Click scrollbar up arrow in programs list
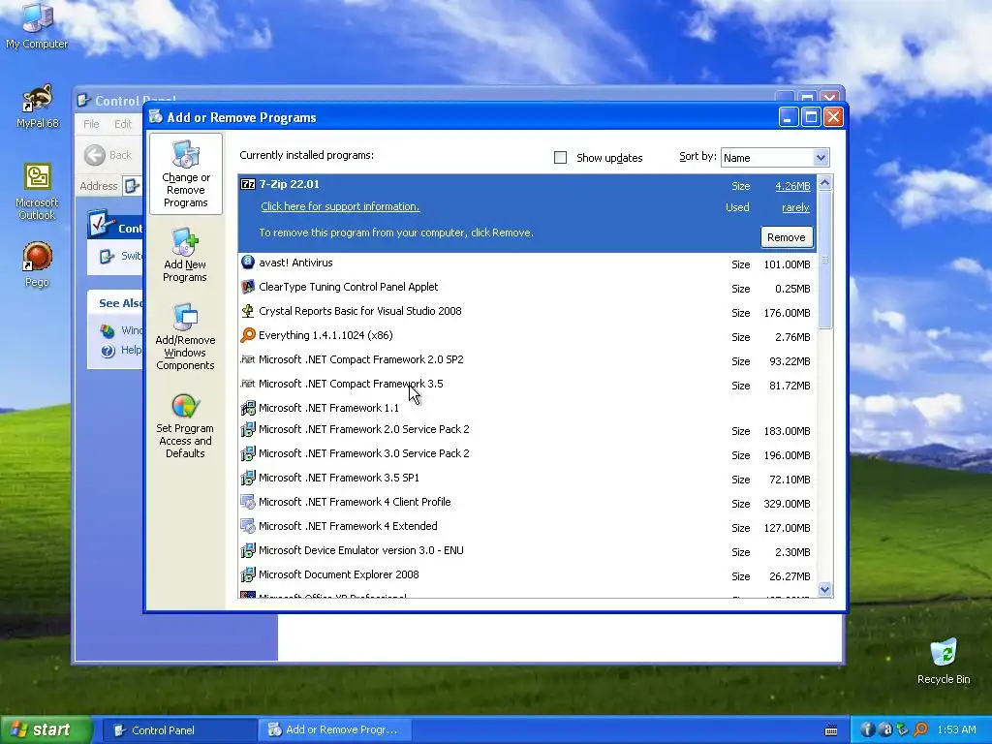 click(824, 183)
